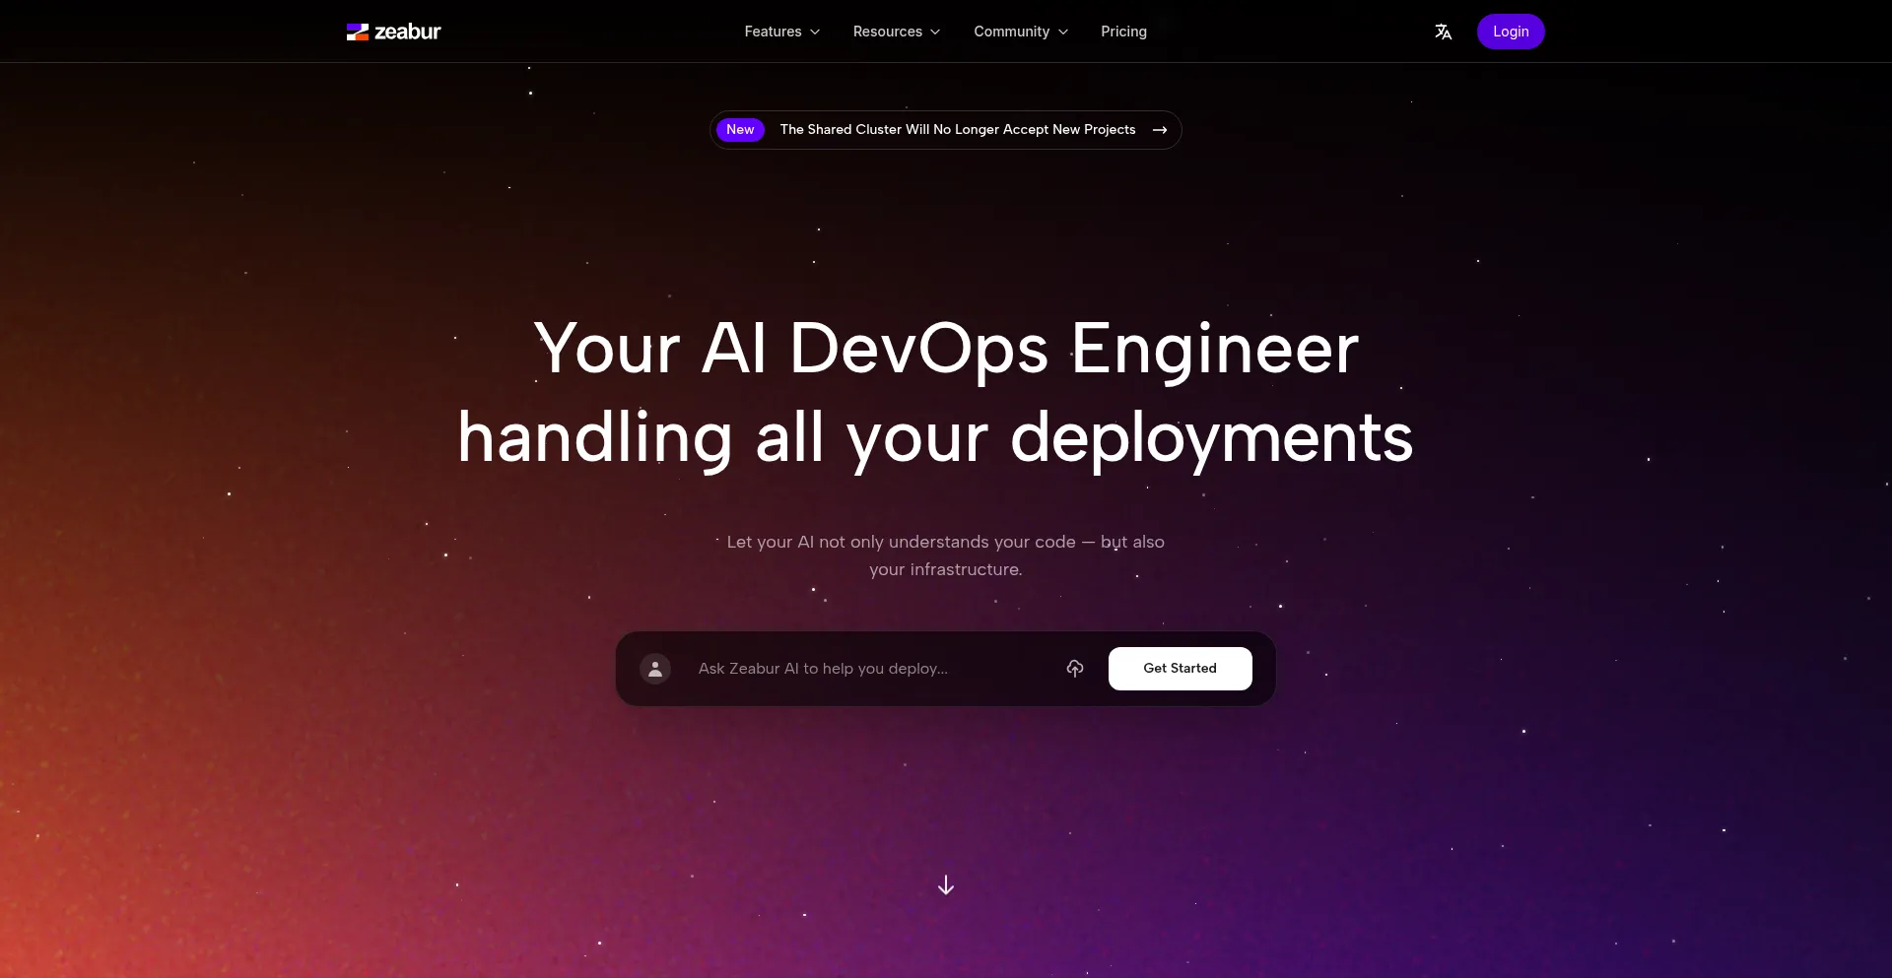Click the upload cloud icon

[x=1075, y=669]
